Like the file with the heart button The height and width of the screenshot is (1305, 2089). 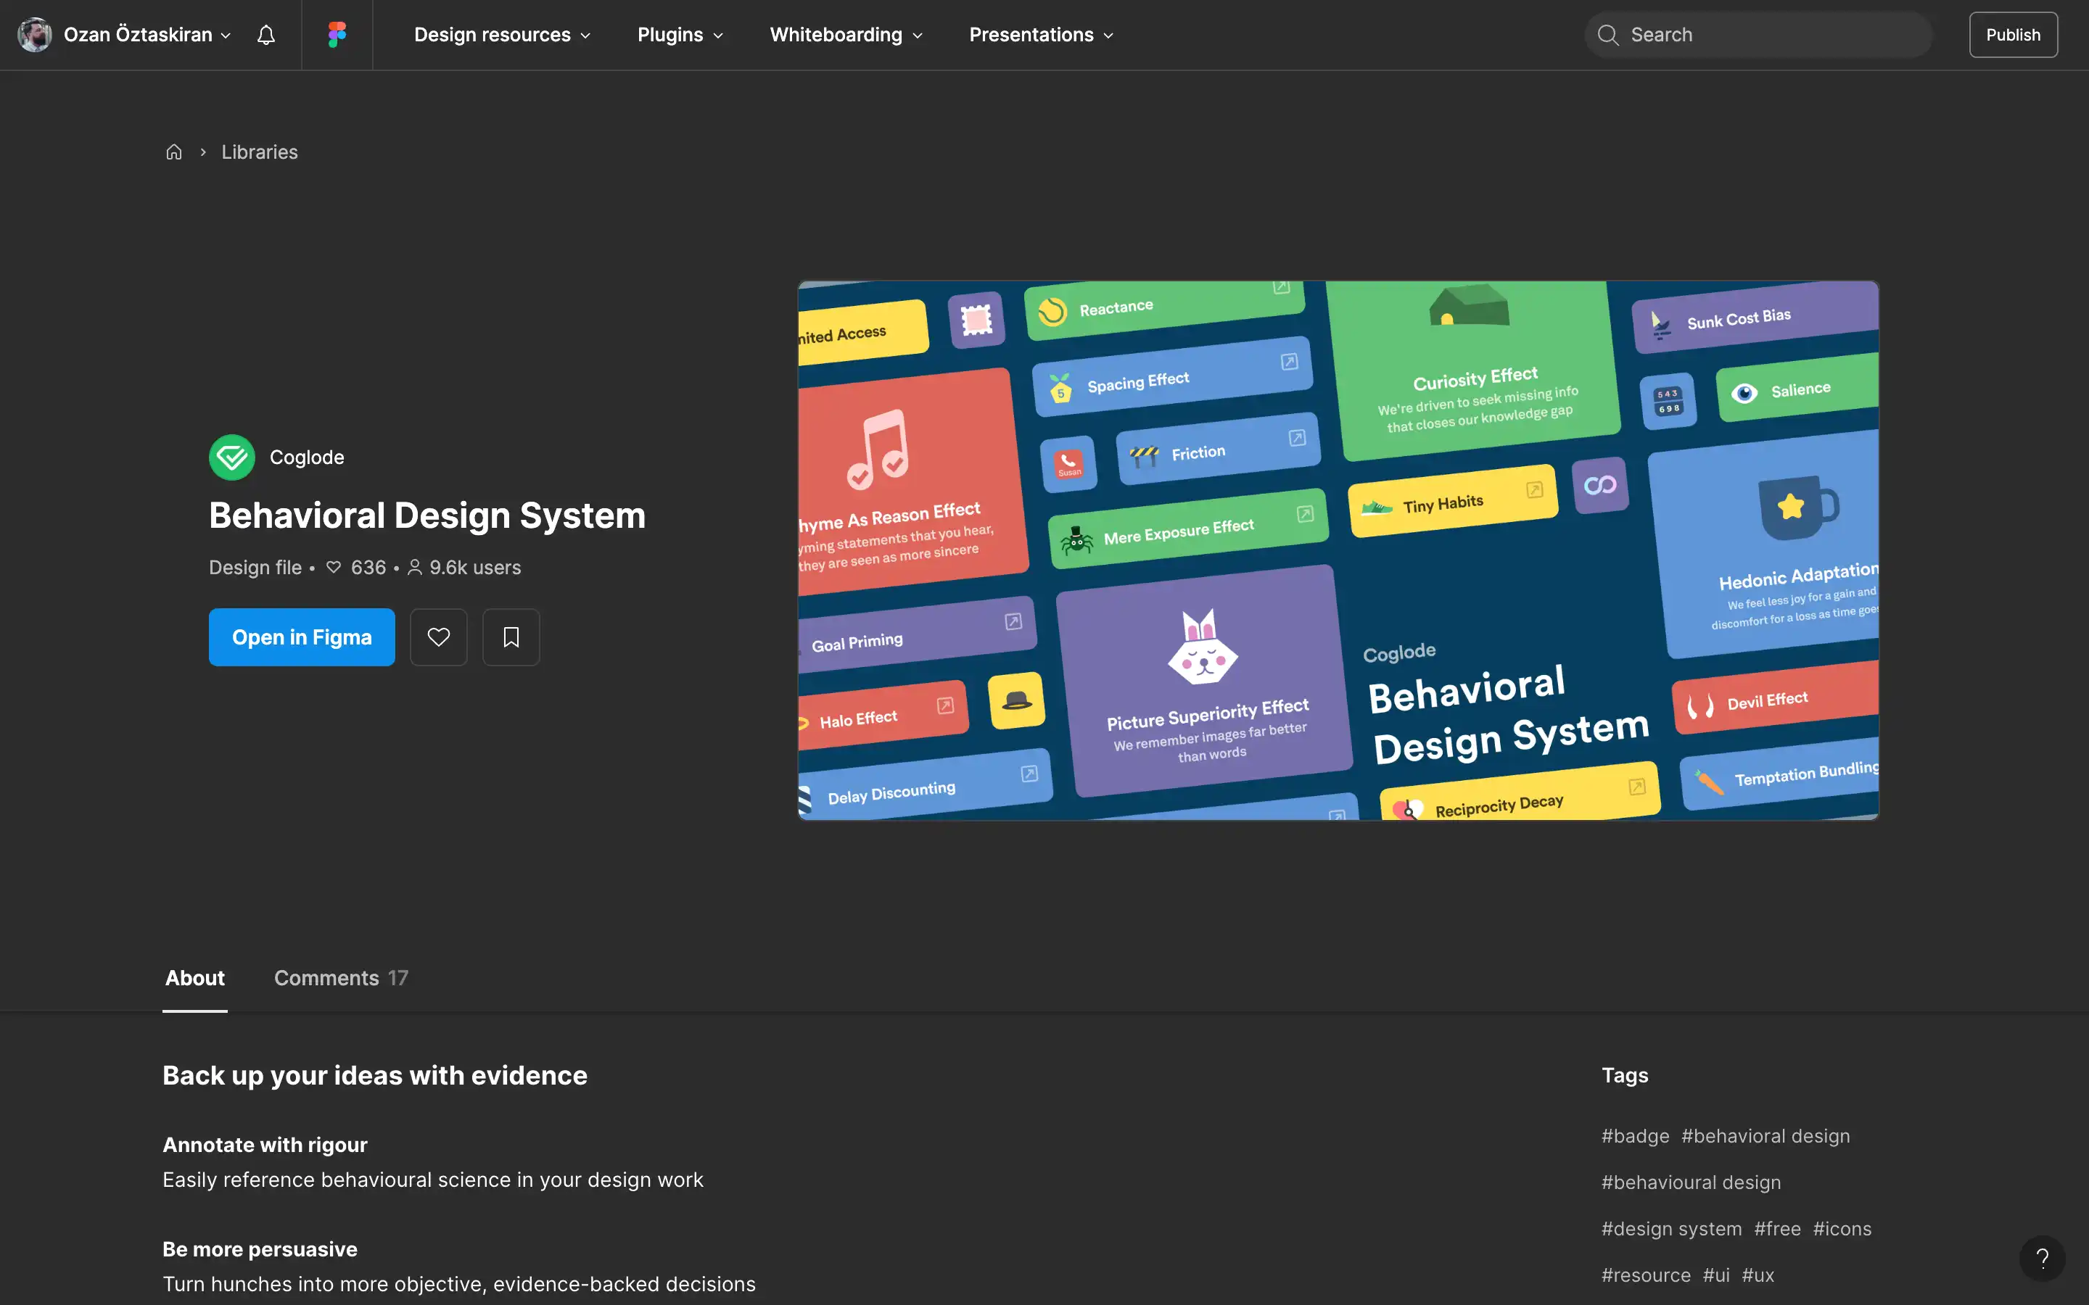[439, 637]
